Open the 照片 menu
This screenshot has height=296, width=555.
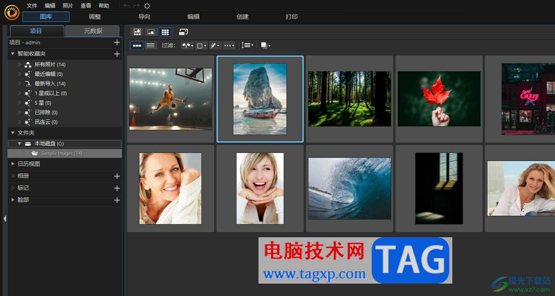click(68, 6)
